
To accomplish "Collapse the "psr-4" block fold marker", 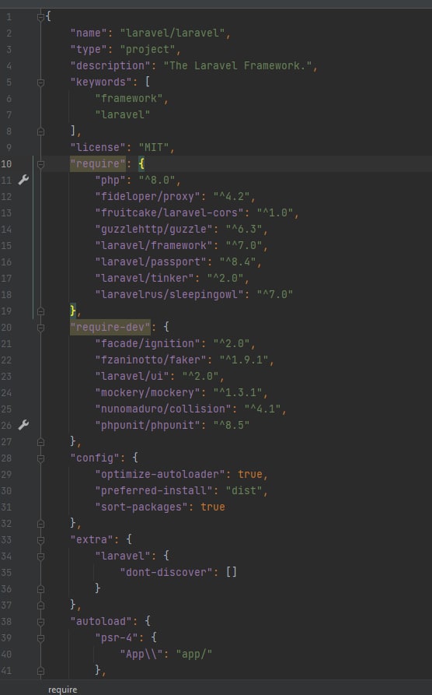I will (x=40, y=638).
